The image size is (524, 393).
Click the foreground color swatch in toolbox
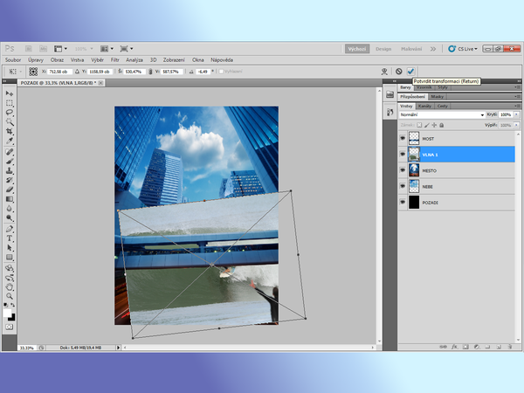point(8,311)
